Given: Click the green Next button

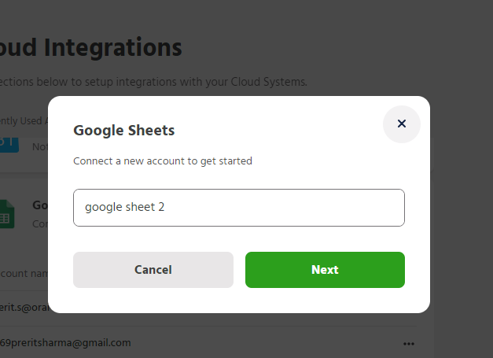Looking at the screenshot, I should tap(325, 270).
